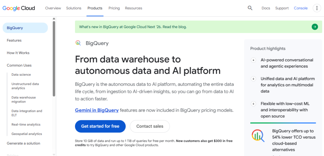
Task: Click the green arrow on announcement banner
Action: coord(315,27)
